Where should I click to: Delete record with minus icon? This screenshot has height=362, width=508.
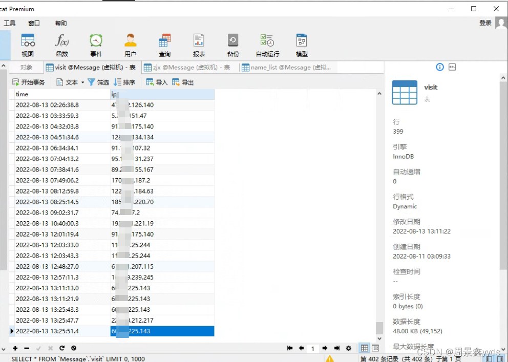27,348
